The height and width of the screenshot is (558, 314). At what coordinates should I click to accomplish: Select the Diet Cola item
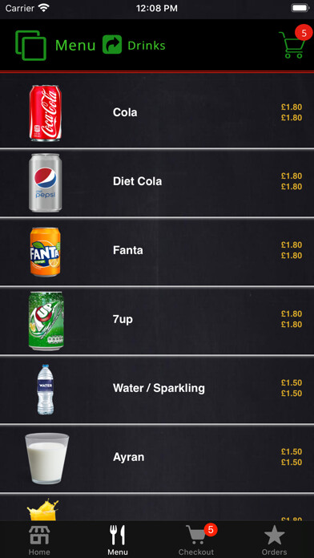(157, 181)
